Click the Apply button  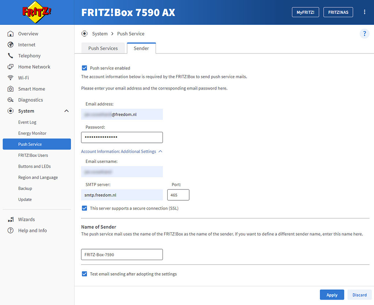tap(332, 295)
